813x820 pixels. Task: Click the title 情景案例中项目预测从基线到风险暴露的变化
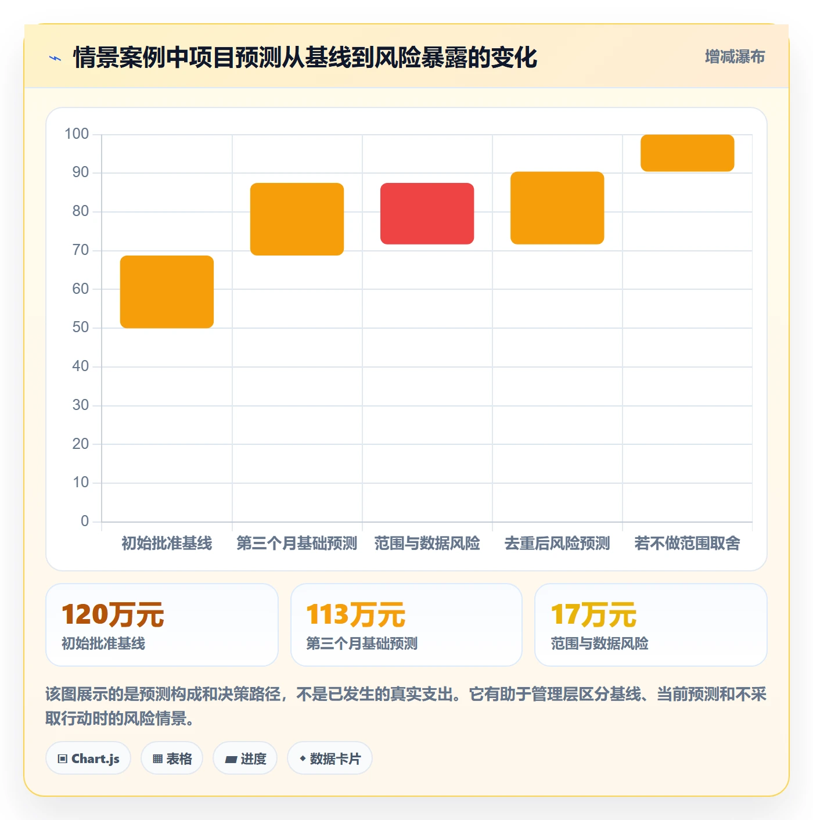[305, 57]
